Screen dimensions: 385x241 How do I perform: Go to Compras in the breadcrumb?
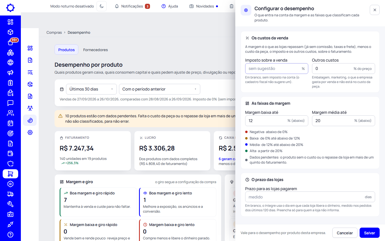pos(54,32)
